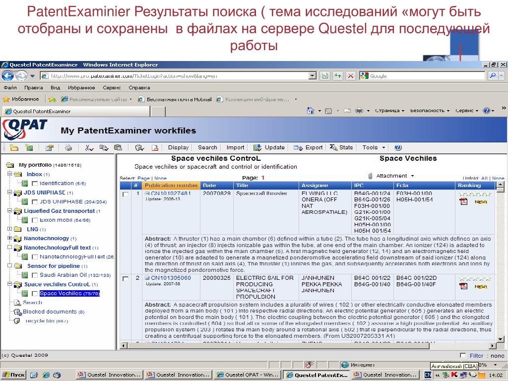This screenshot has width=508, height=381.
Task: Click the printer icon in QPAT toolbar
Action: point(68,147)
